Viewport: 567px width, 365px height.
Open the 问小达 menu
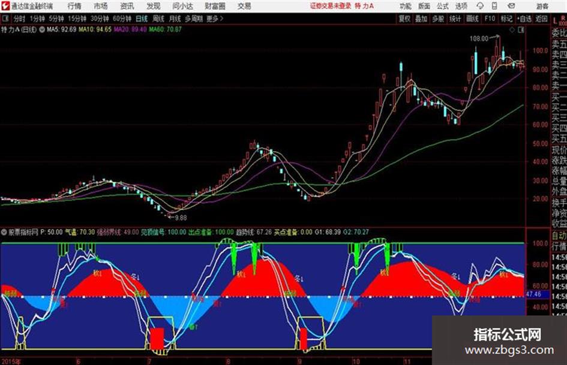(182, 6)
